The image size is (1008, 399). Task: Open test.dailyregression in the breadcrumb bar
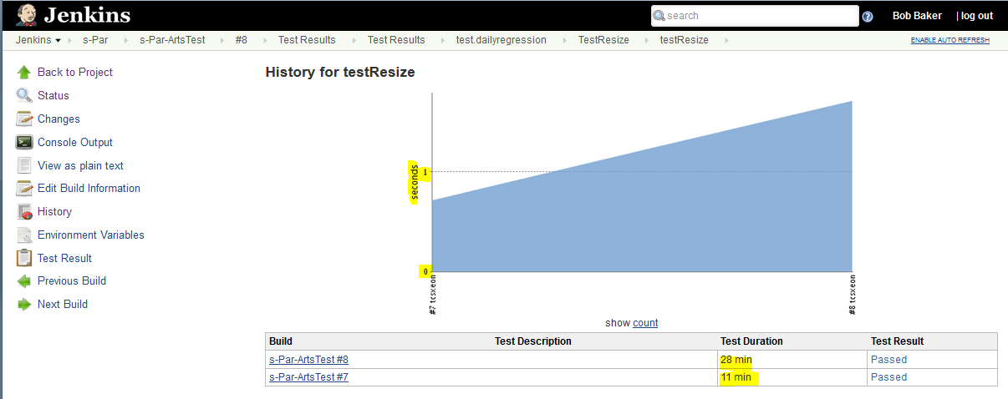pyautogui.click(x=501, y=40)
